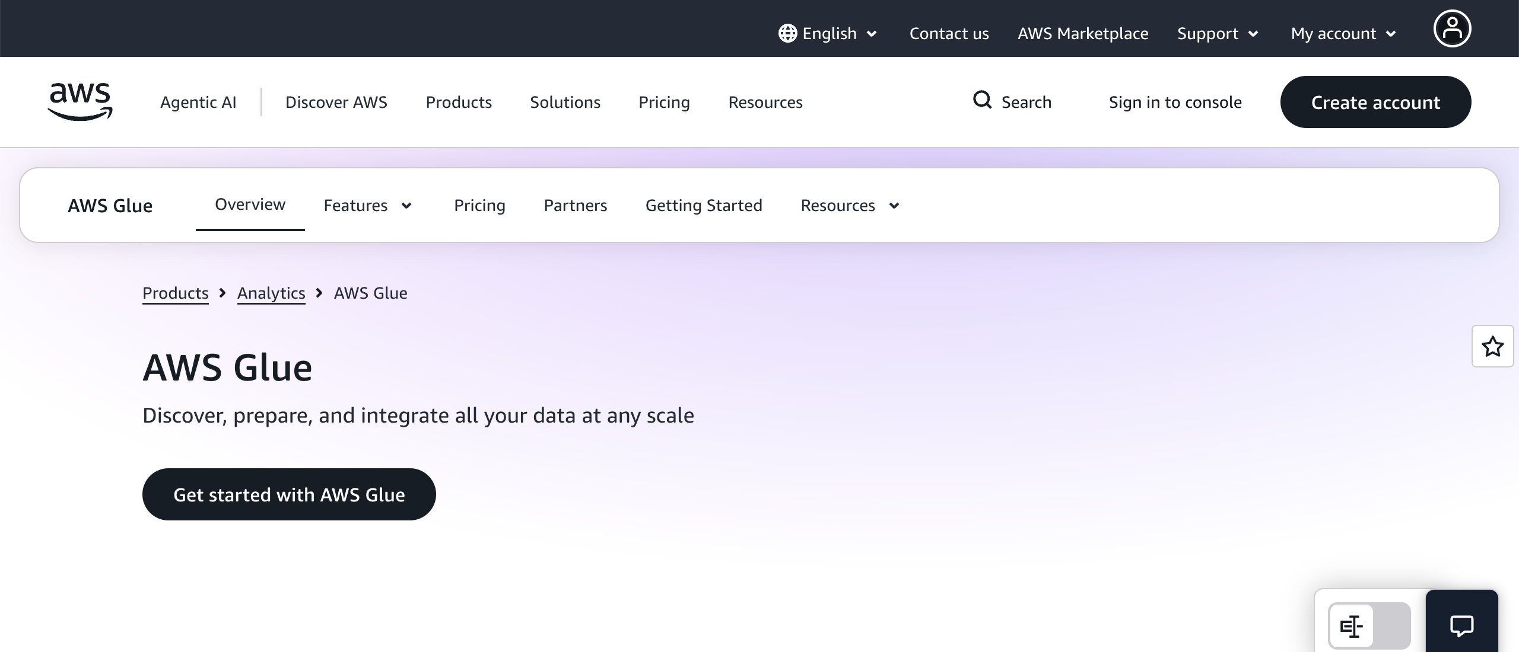The image size is (1519, 652).
Task: Expand the English language dropdown
Action: (x=829, y=33)
